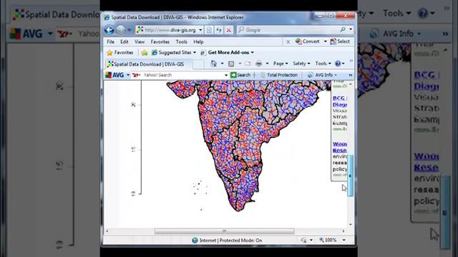Click the Google search box

coord(288,30)
